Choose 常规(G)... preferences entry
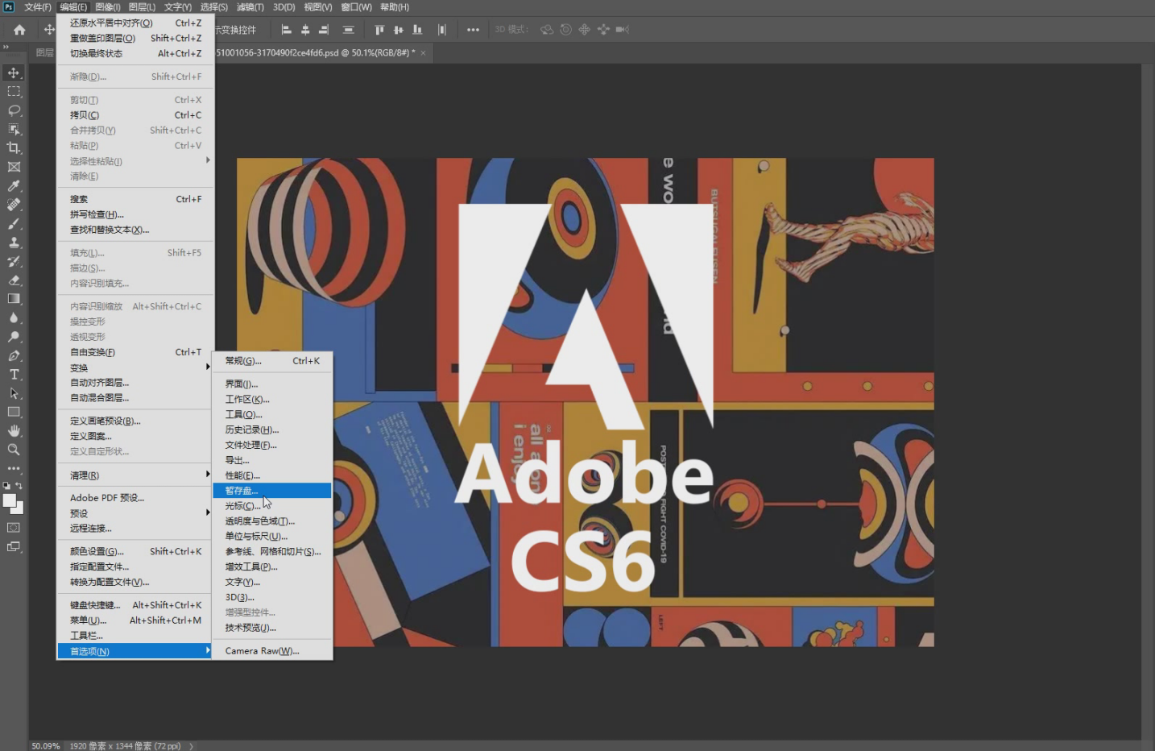The height and width of the screenshot is (751, 1155). [x=272, y=361]
